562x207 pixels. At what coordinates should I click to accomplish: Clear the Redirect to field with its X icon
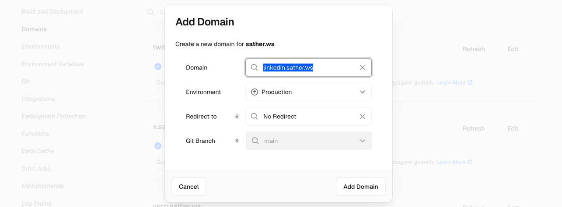coord(363,117)
